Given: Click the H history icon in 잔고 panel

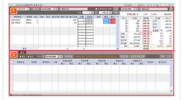Looking at the screenshot, I should pos(59,56).
